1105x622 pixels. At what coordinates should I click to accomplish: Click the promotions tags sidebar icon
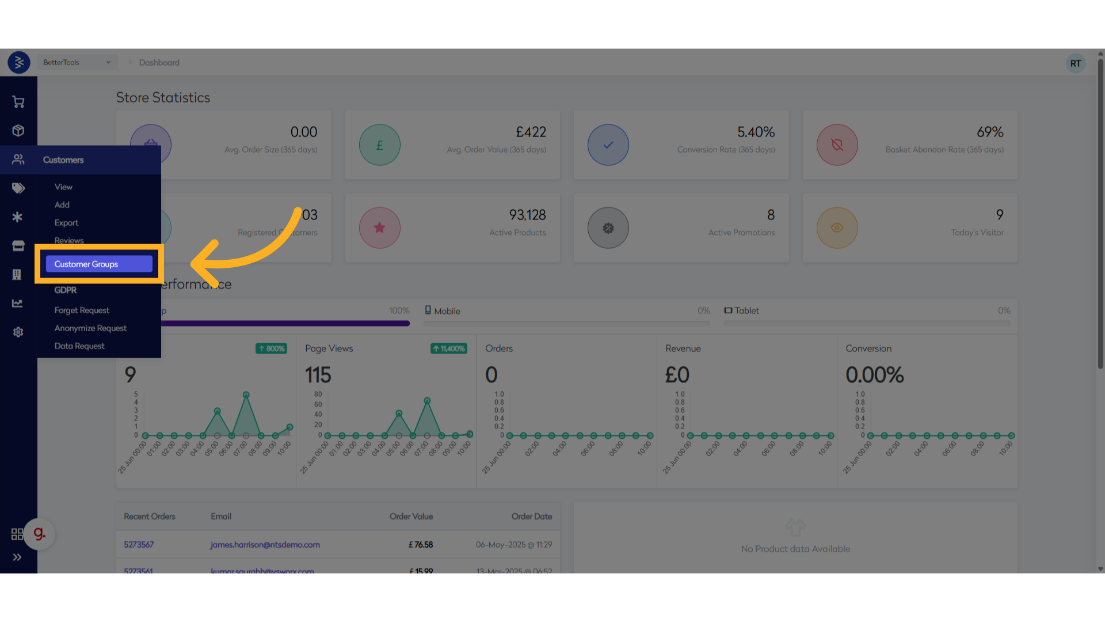(x=18, y=188)
